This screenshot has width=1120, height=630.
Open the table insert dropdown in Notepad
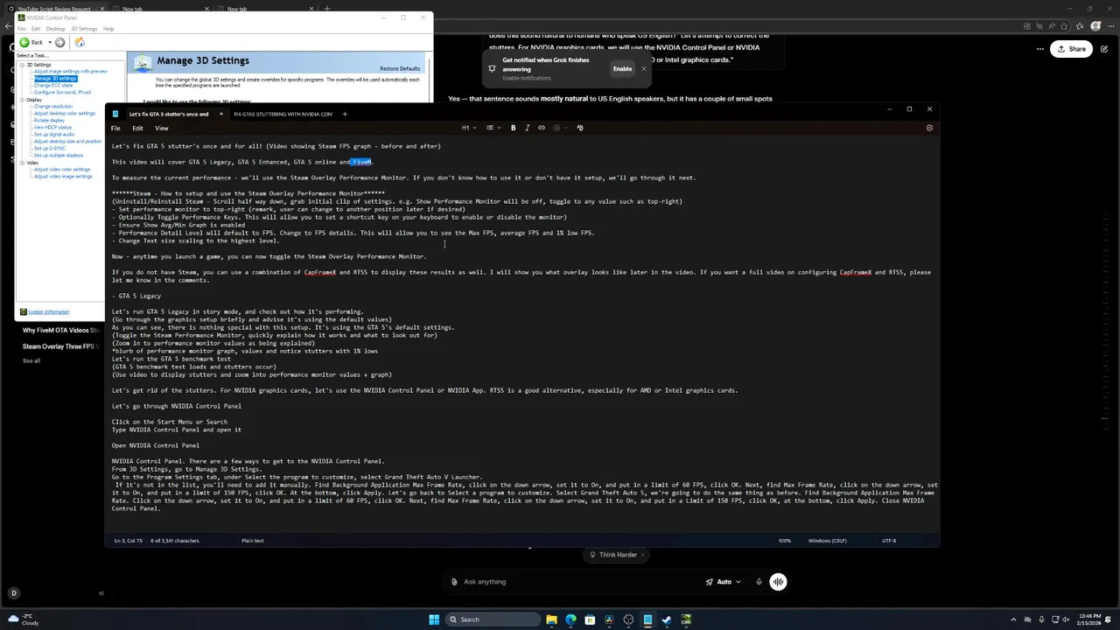560,128
